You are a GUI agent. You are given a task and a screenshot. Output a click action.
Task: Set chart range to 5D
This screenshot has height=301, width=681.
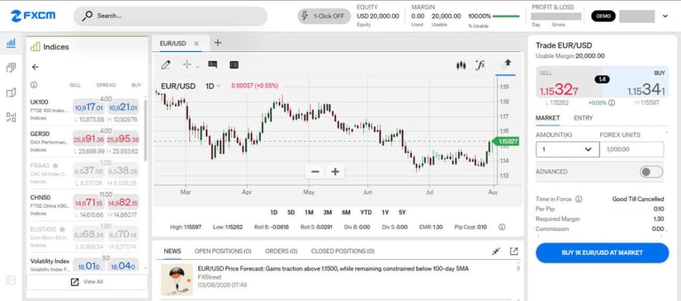tap(291, 213)
